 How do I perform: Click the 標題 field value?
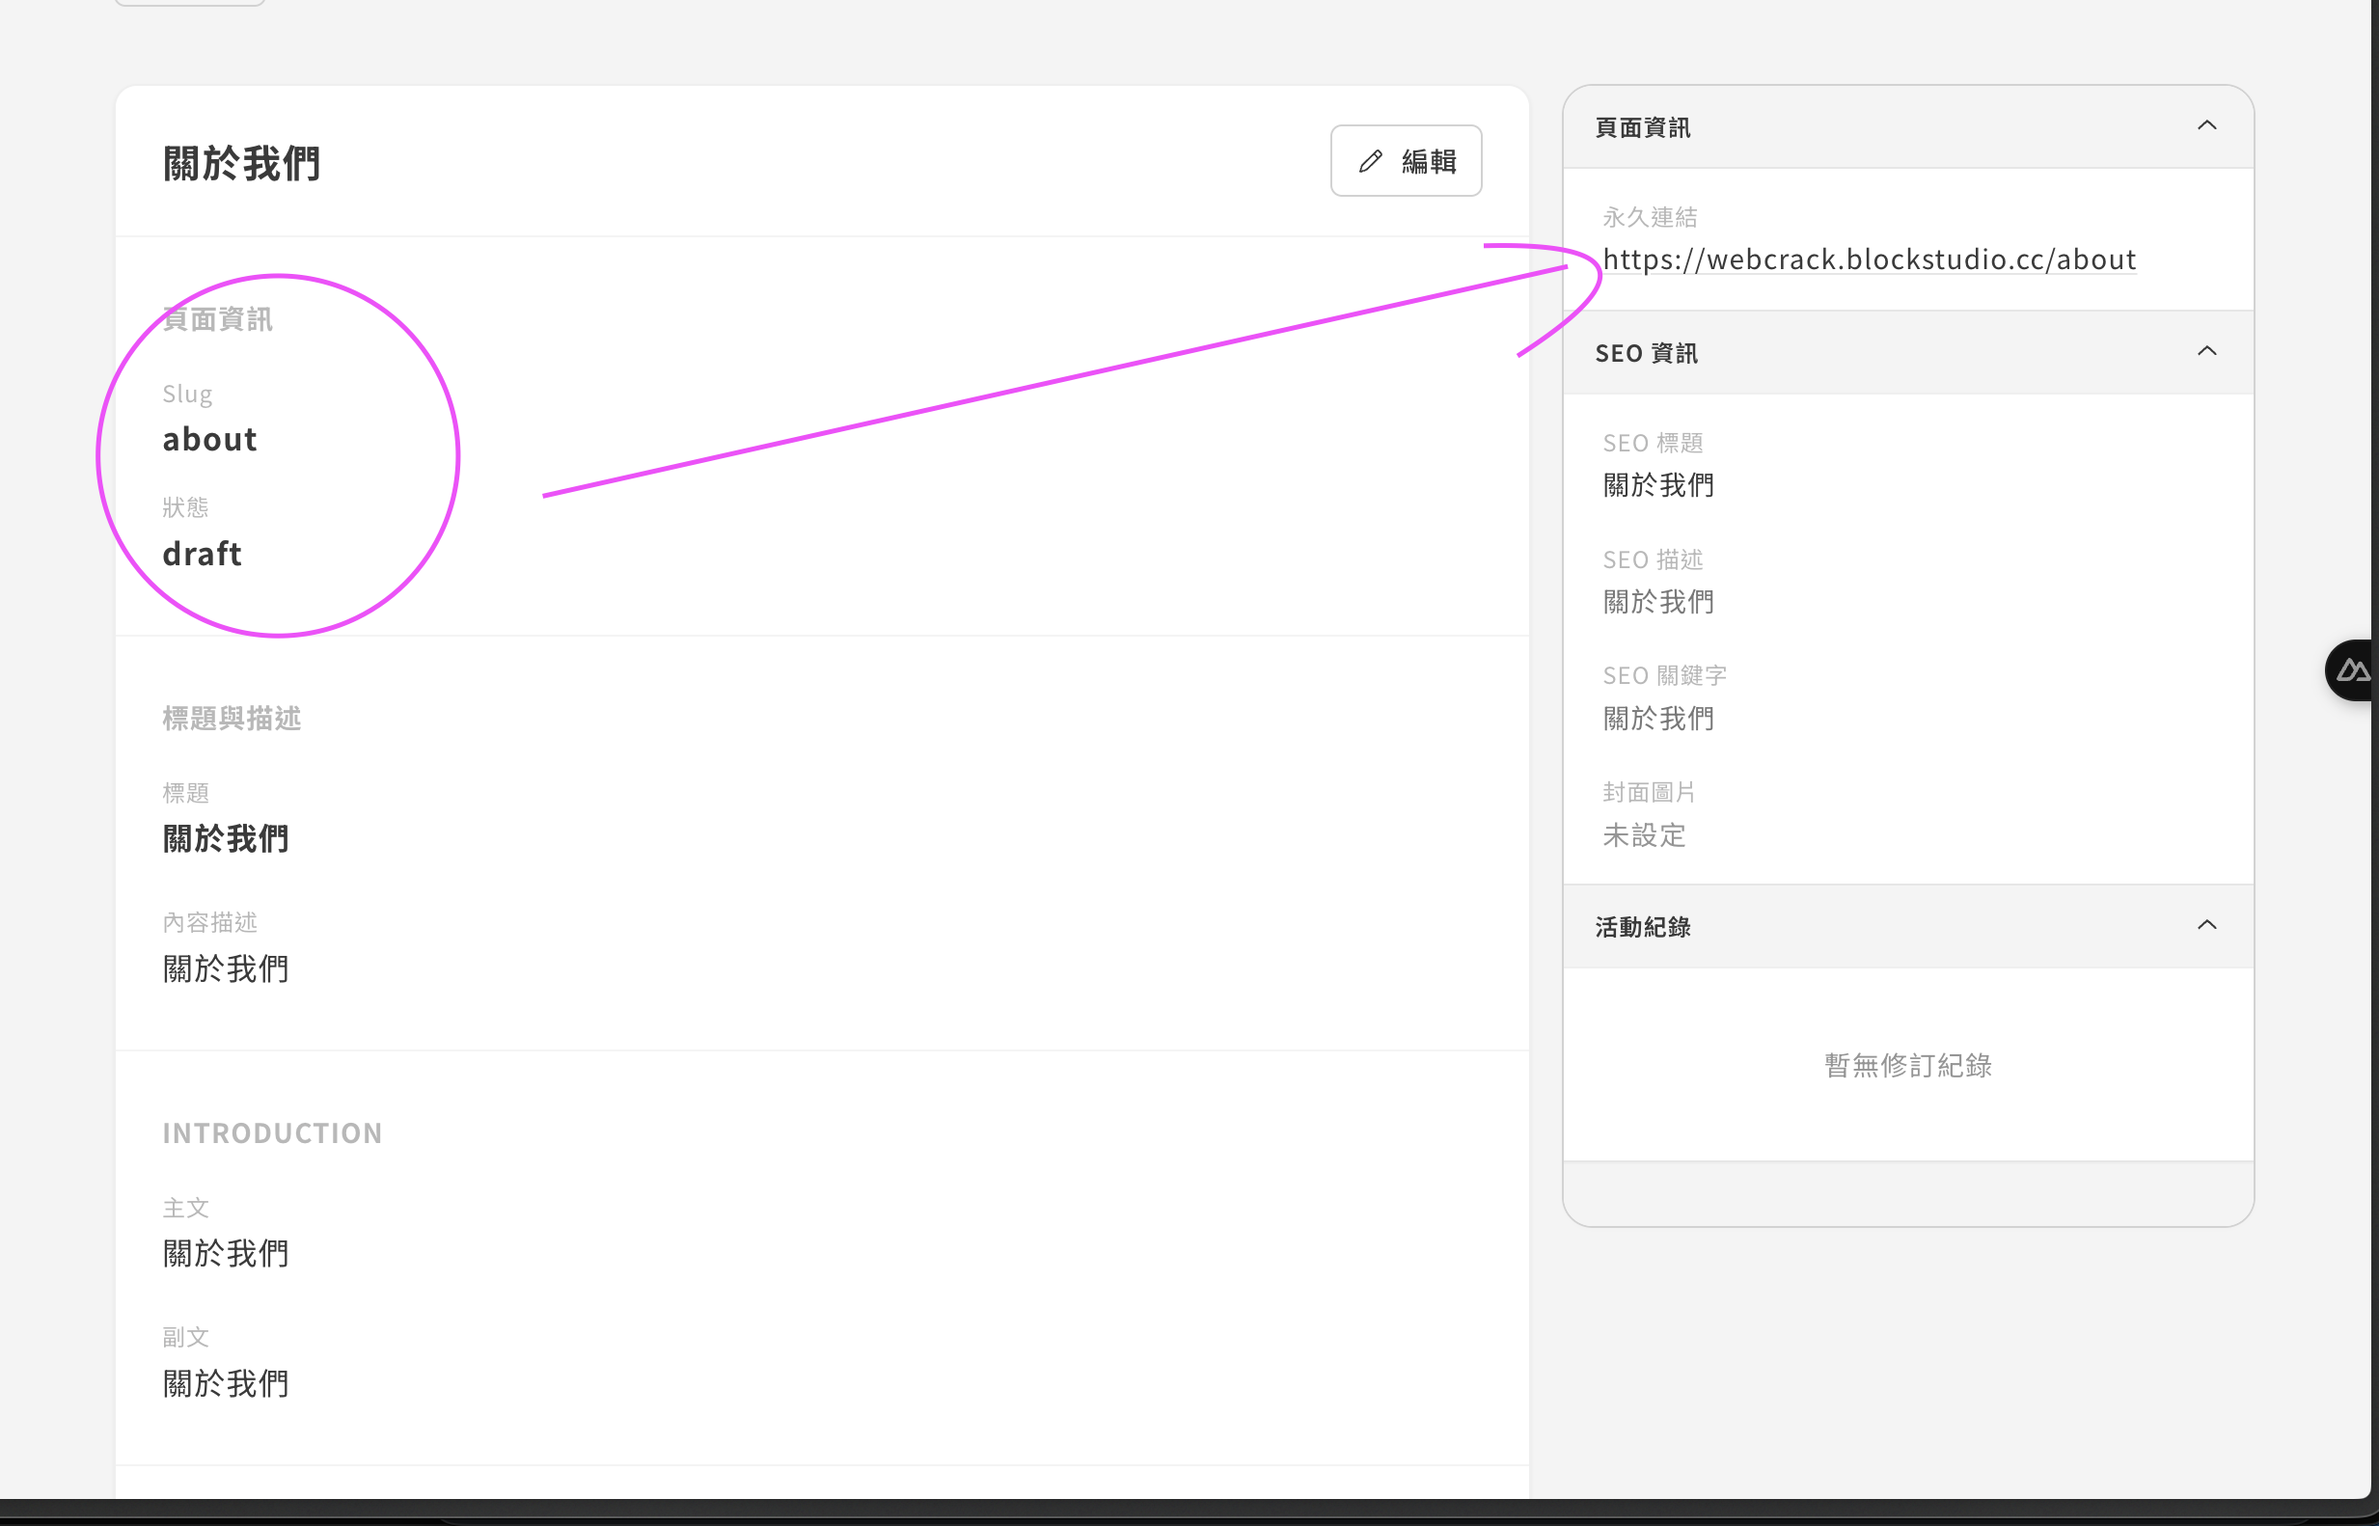click(226, 839)
